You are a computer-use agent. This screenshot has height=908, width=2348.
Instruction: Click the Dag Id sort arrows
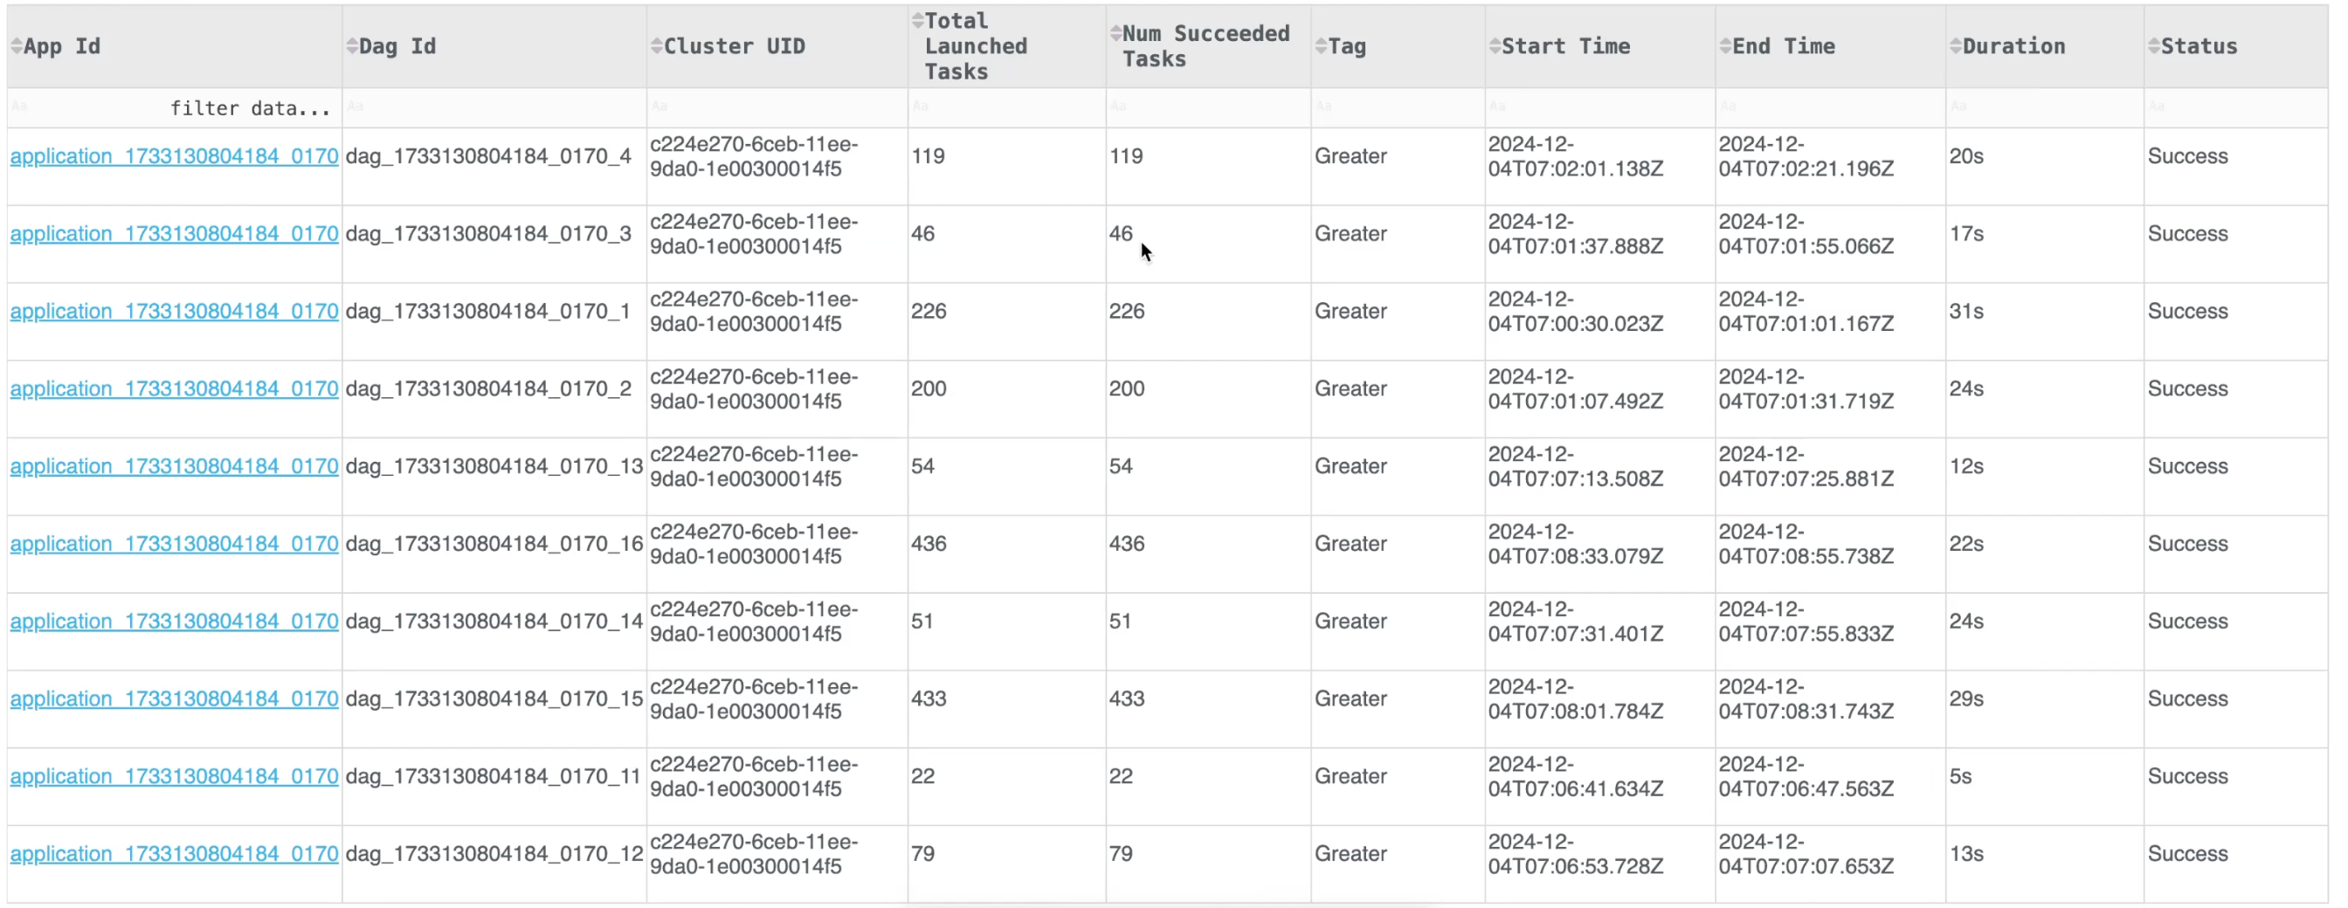(352, 46)
